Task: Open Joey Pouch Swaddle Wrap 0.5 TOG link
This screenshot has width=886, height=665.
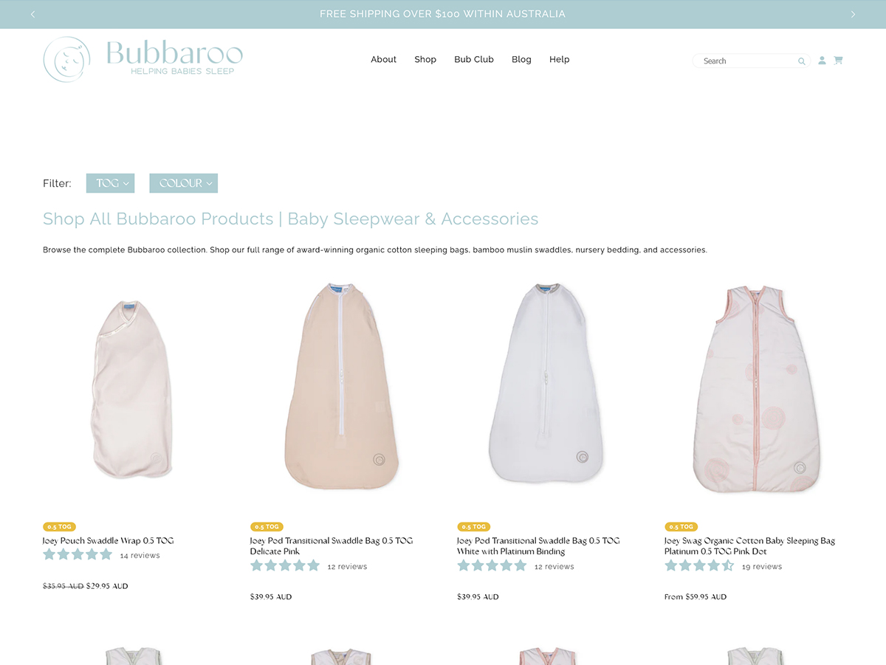Action: tap(109, 541)
